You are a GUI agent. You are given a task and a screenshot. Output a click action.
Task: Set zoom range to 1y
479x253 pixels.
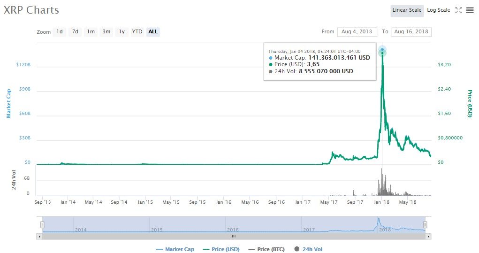coord(122,31)
